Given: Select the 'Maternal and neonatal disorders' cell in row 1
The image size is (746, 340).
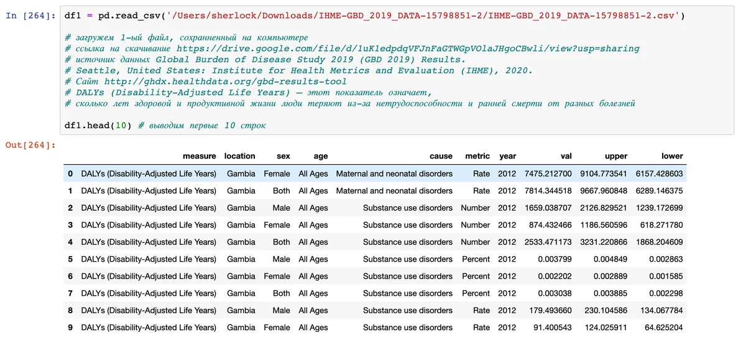Looking at the screenshot, I should (x=394, y=191).
